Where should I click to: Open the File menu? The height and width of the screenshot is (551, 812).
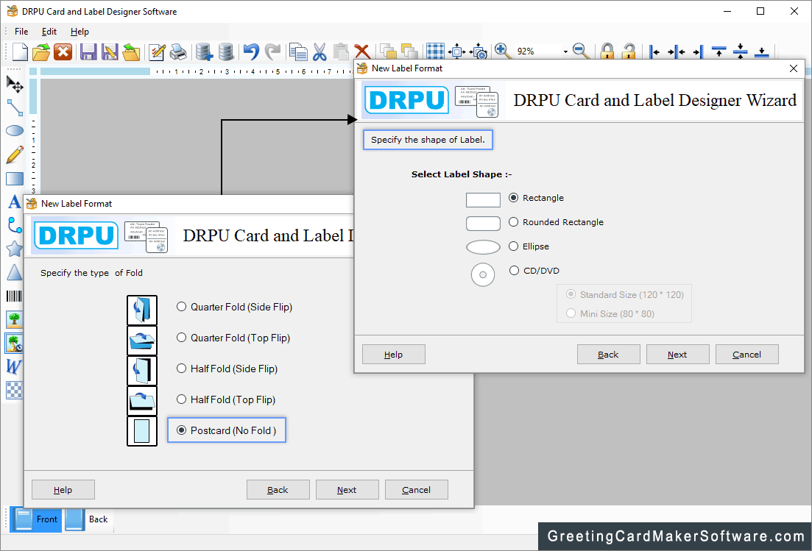click(21, 32)
